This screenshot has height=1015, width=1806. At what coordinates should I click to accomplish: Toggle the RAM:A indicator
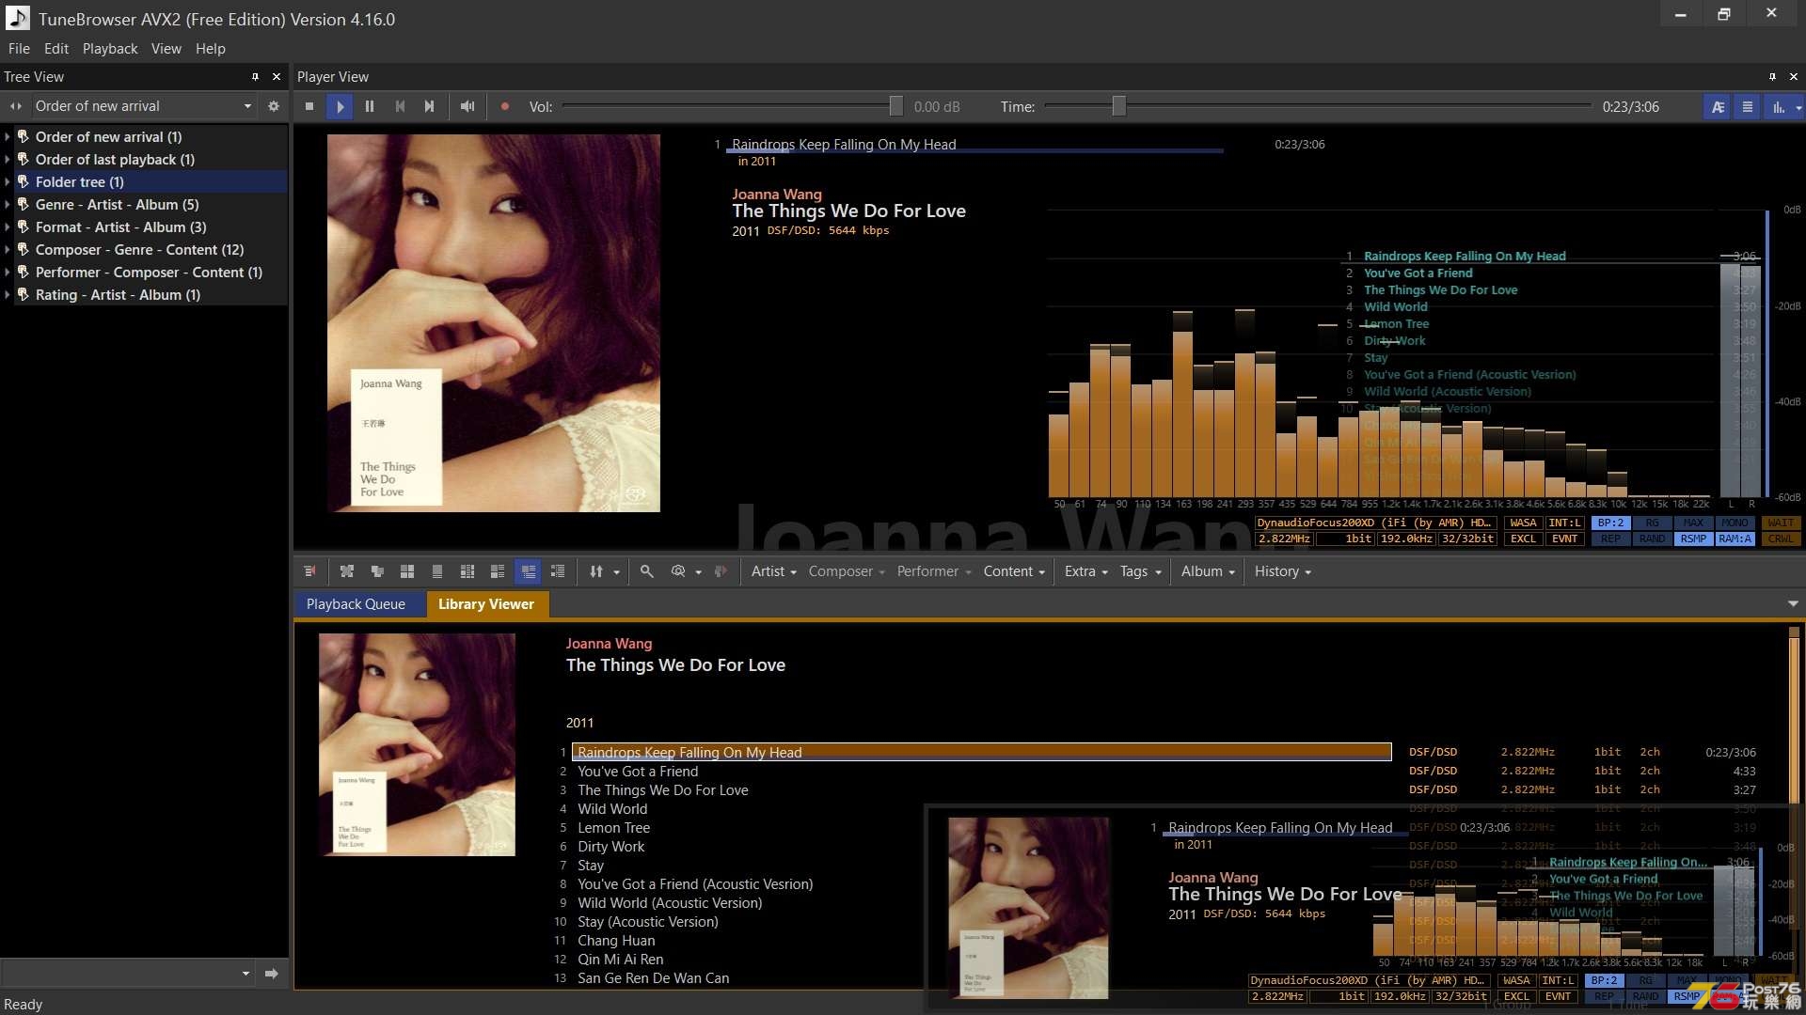coord(1735,539)
